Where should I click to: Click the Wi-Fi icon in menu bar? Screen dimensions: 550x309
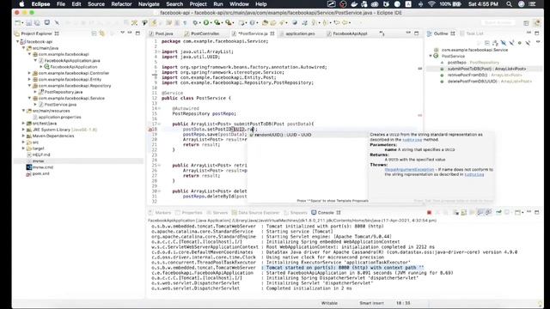[x=431, y=4]
